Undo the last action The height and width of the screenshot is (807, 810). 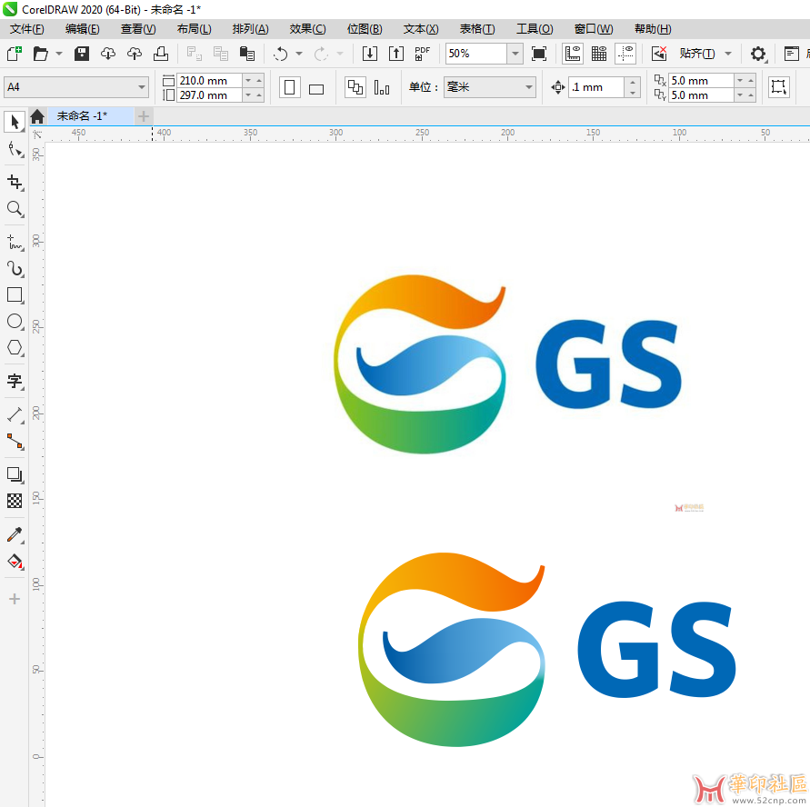tap(281, 54)
